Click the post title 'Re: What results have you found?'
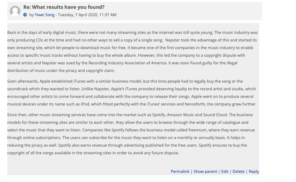296x182 pixels. pos(64,7)
